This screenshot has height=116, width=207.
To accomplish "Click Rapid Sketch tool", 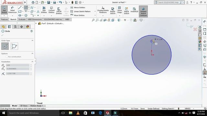I will (x=126, y=11).
